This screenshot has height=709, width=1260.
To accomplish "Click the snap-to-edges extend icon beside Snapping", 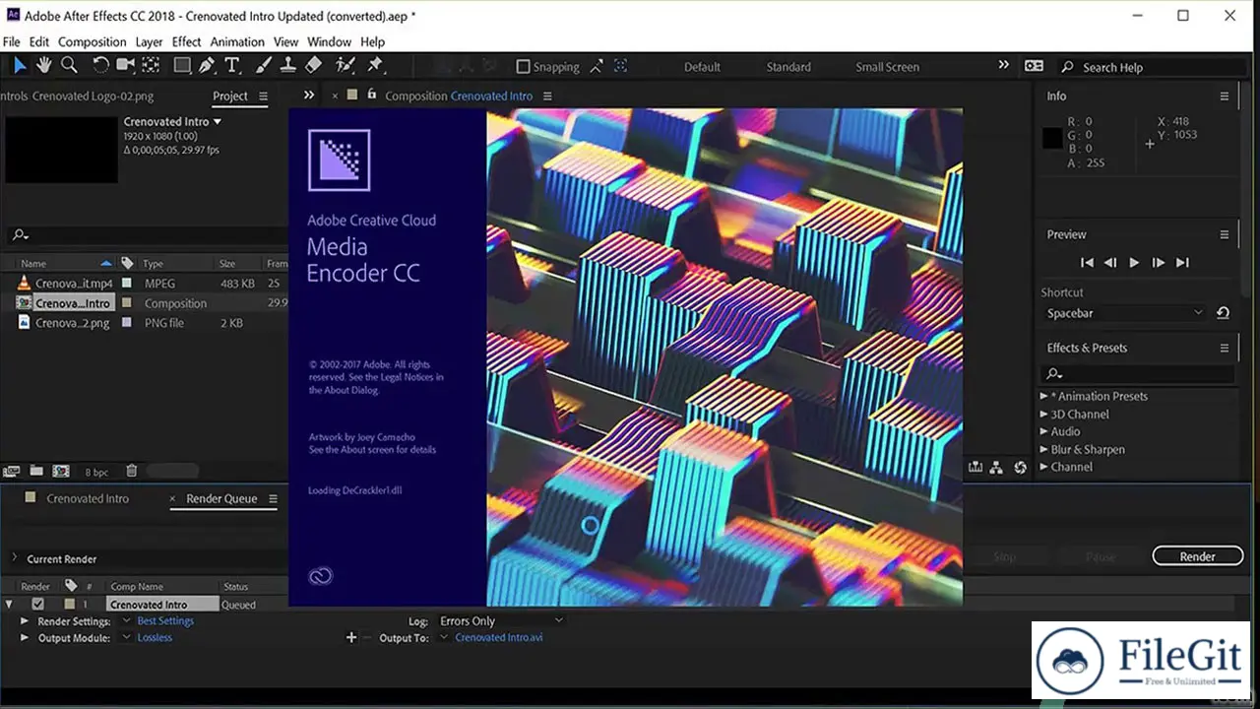I will pos(598,67).
